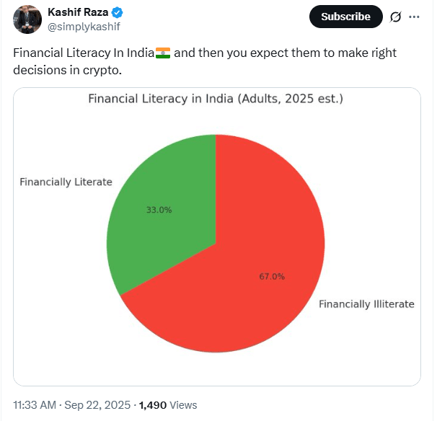Click the tweet text about crypto decisions
Viewport: 437px width, 421px height.
click(x=205, y=61)
